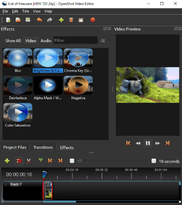Select Show All effects filter

(13, 41)
